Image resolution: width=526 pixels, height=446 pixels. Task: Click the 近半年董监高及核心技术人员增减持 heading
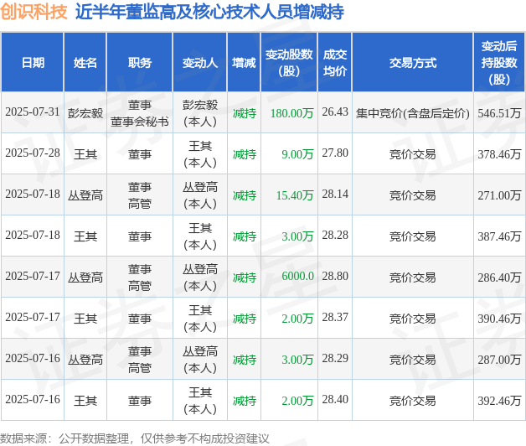[x=209, y=12]
